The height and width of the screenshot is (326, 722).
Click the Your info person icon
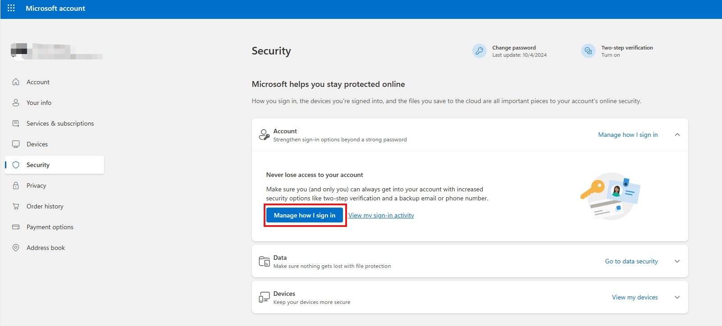(16, 103)
